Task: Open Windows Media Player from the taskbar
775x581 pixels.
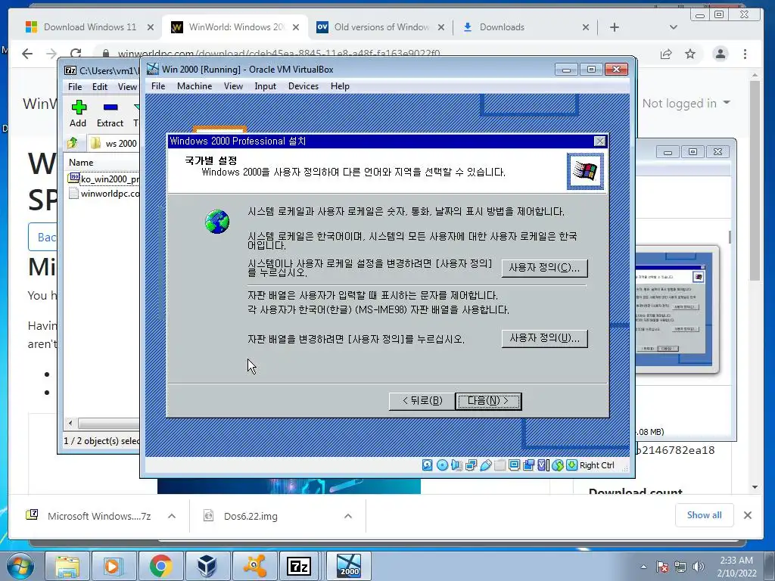Action: click(x=113, y=566)
